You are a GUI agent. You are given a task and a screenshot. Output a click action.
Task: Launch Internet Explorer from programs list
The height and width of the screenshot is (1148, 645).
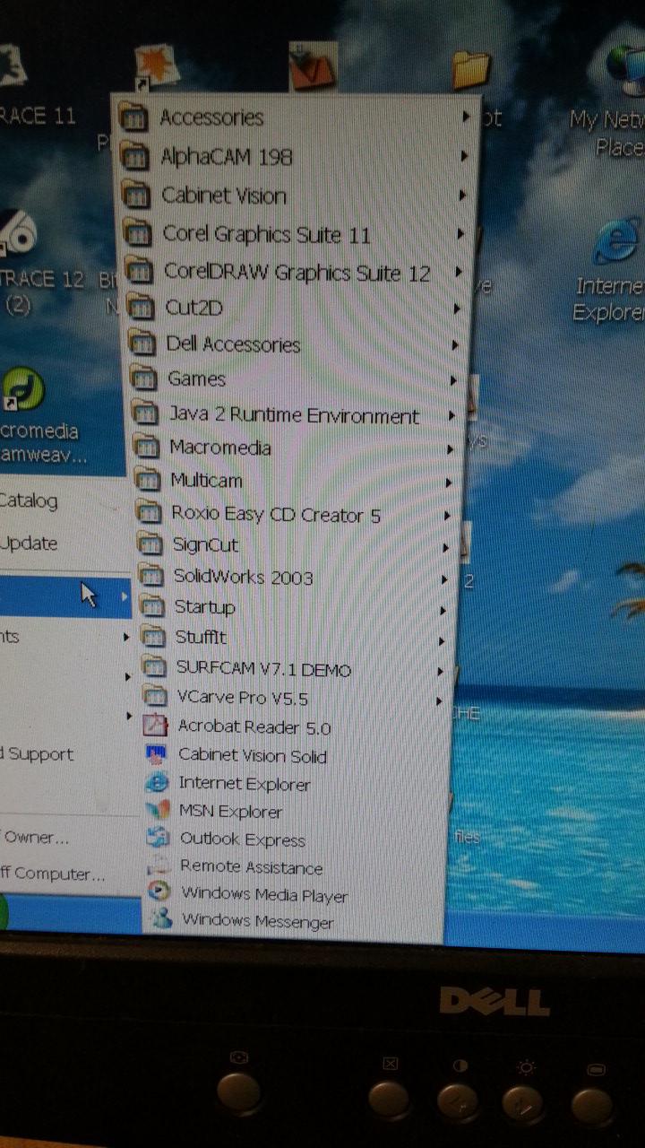[x=244, y=784]
